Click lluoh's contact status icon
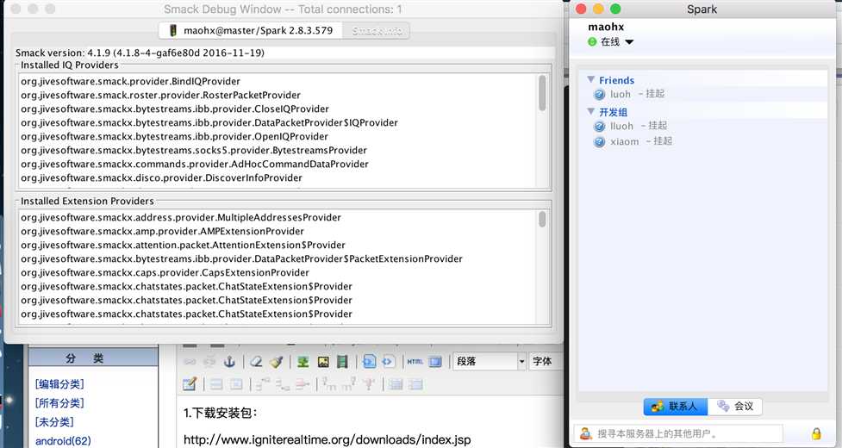 click(x=599, y=126)
